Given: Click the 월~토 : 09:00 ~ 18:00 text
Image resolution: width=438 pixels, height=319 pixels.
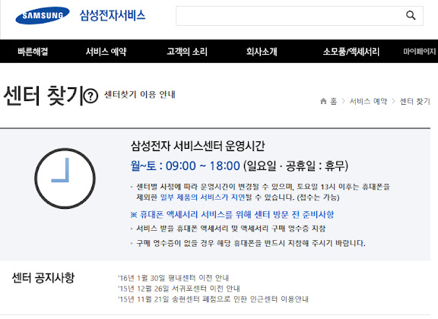Looking at the screenshot, I should [186, 166].
